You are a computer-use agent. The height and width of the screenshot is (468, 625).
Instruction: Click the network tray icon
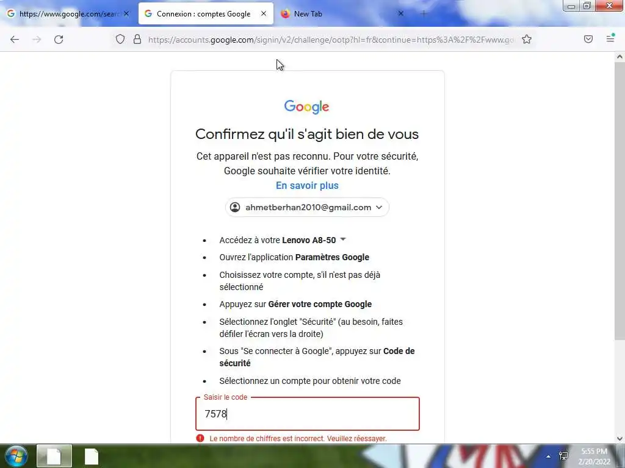(563, 456)
